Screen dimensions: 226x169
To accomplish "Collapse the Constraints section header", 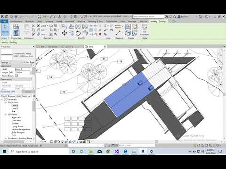I will tap(16, 66).
